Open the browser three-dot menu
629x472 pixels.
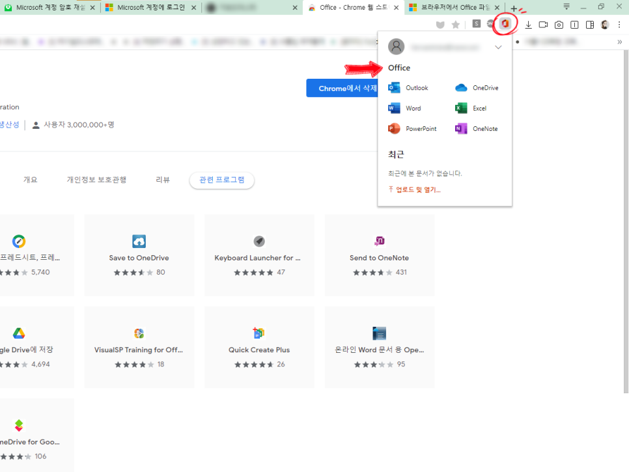(619, 24)
